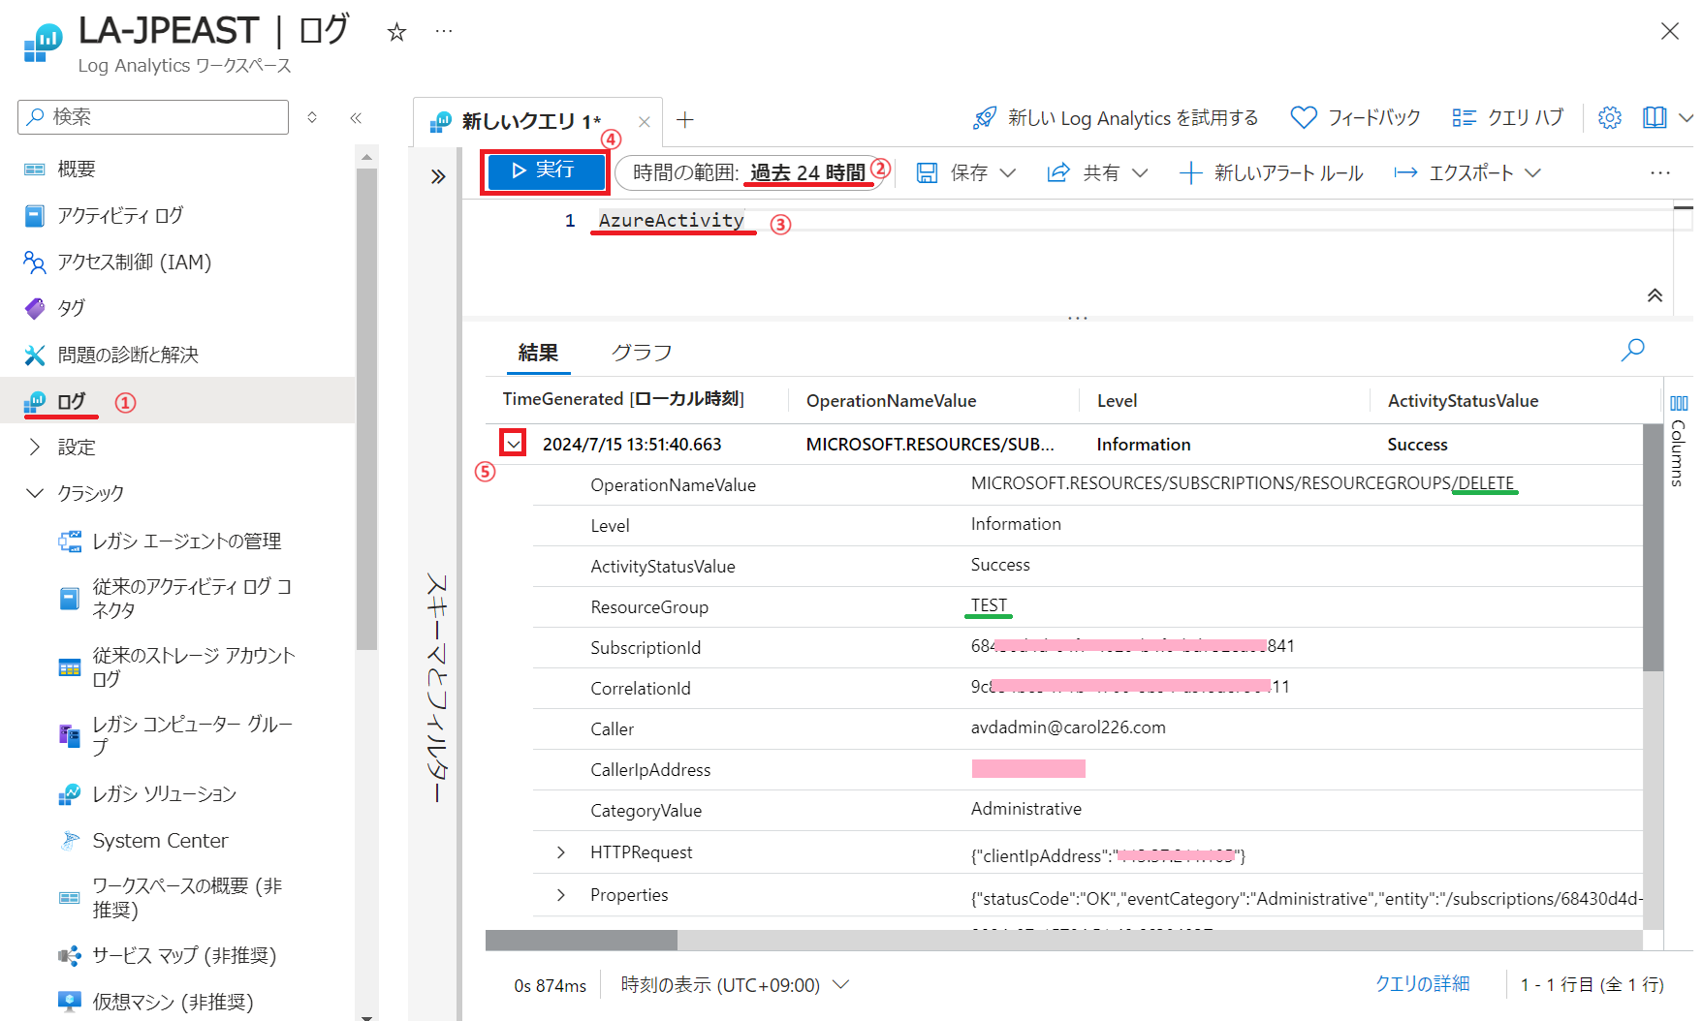Viewport: 1702px width, 1021px height.
Task: Select the 新しいクエリ 1 tab
Action: tap(530, 121)
